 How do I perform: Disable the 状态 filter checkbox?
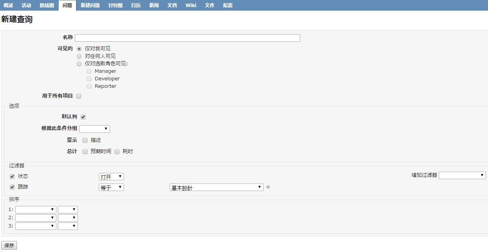(x=12, y=176)
